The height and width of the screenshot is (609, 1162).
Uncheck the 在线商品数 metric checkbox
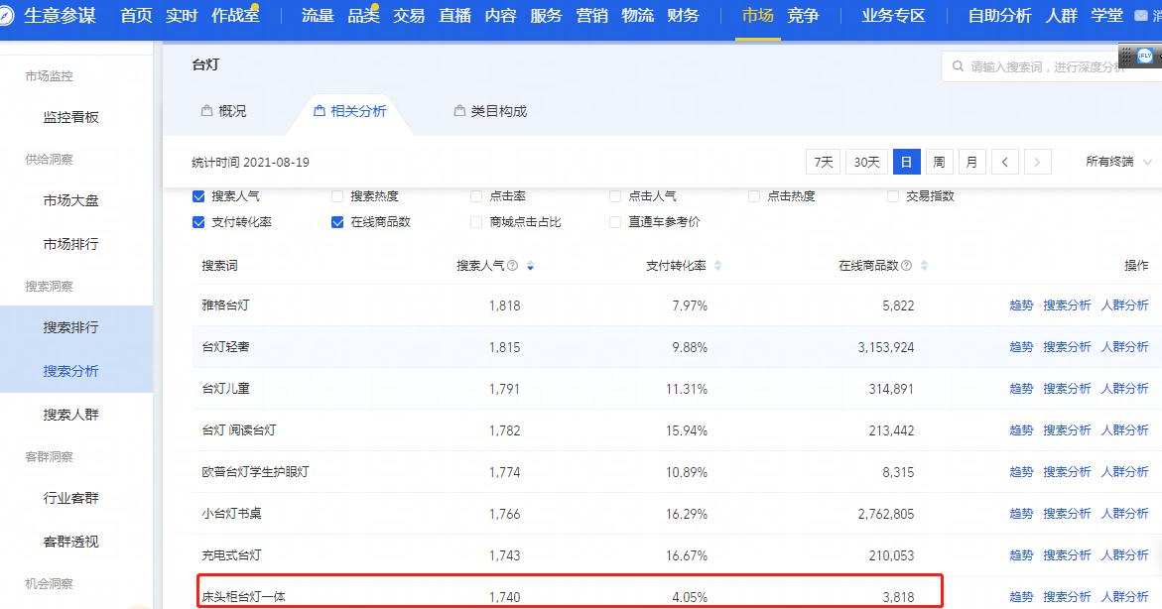point(337,221)
